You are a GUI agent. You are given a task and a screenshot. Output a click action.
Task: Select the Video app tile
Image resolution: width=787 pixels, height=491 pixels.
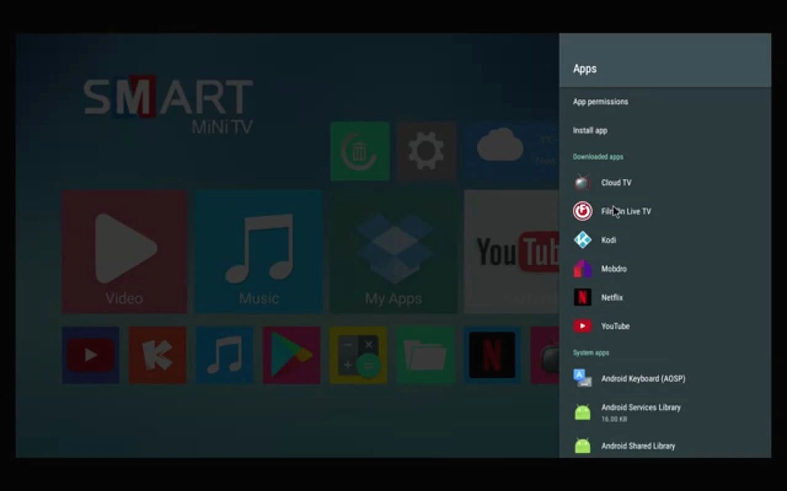click(x=124, y=250)
